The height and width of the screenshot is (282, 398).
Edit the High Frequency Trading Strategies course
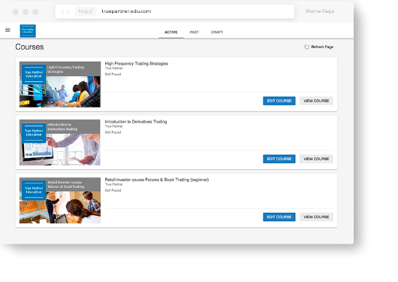pos(279,101)
